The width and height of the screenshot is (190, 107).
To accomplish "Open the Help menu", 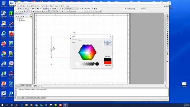I will click(x=68, y=6).
